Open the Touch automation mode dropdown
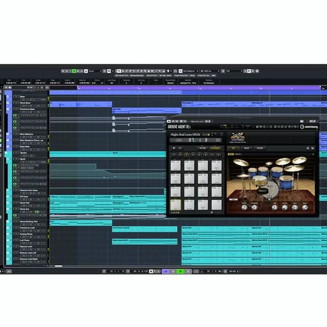Screen dimensions: 327x327 pos(95,71)
